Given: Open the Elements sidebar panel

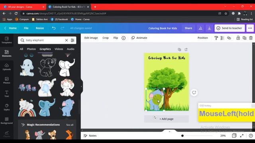Looking at the screenshot, I should (x=7, y=53).
